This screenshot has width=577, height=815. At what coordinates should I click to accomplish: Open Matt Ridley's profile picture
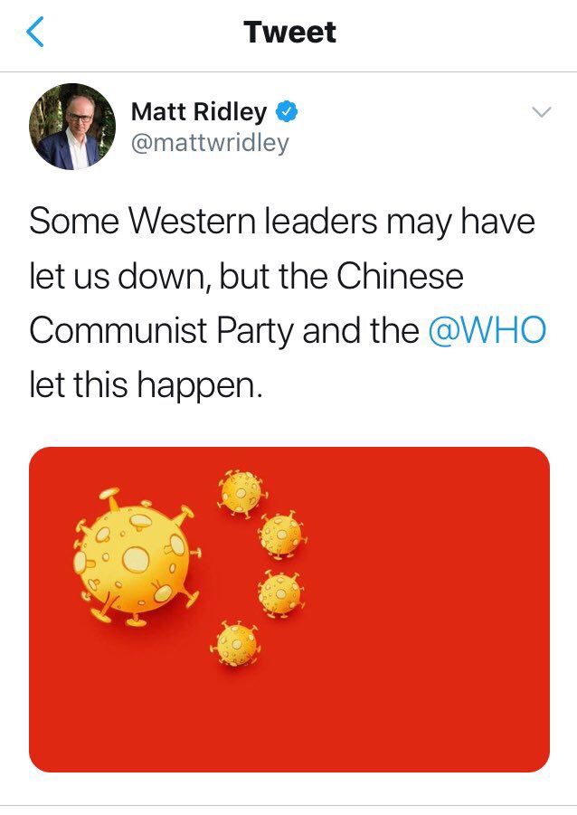click(x=71, y=127)
